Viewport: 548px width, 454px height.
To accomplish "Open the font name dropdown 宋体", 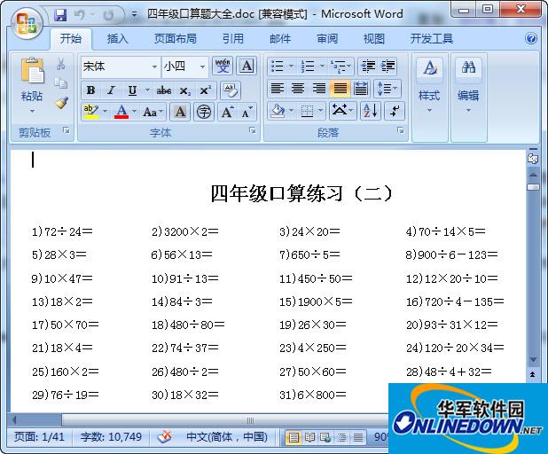I will (x=154, y=67).
